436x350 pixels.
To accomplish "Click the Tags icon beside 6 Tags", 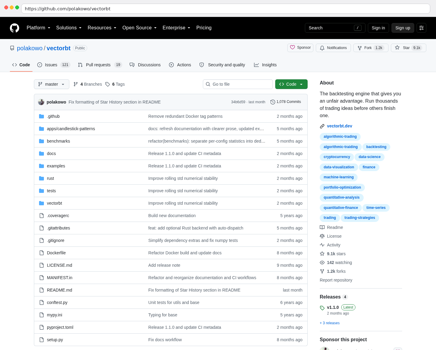I will 107,84.
